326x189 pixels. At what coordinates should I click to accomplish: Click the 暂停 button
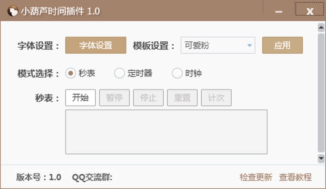pyautogui.click(x=114, y=98)
